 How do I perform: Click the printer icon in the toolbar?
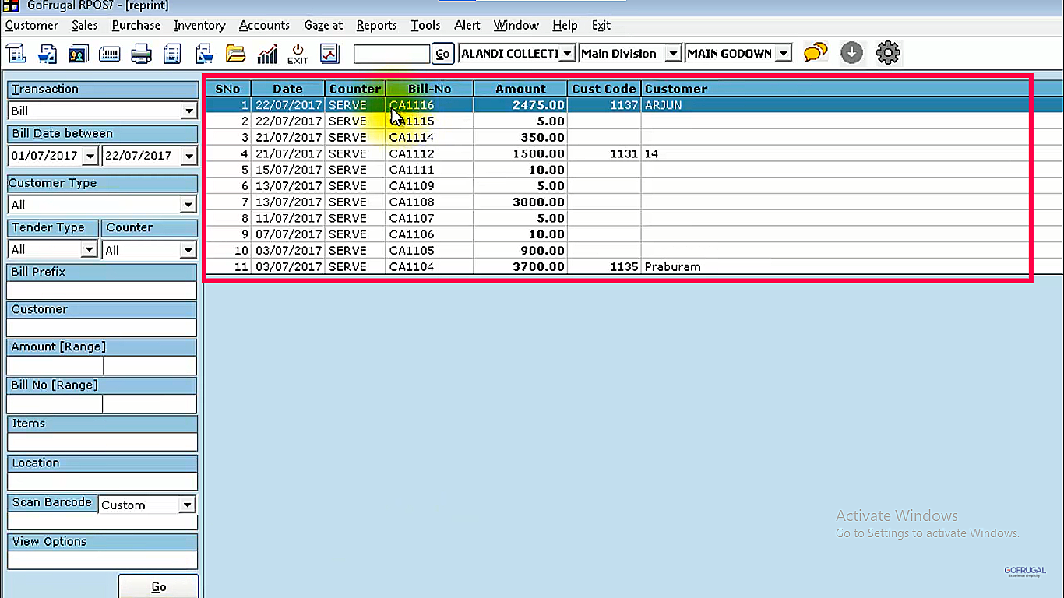tap(141, 53)
